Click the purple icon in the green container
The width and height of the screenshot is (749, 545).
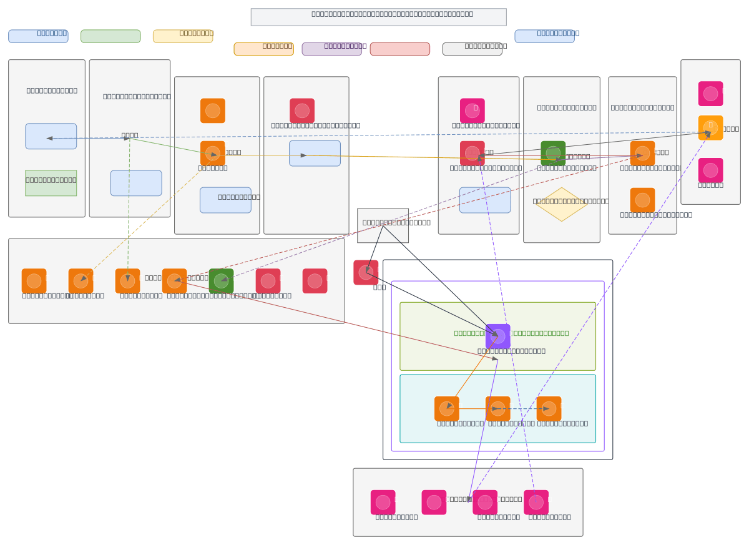point(497,336)
